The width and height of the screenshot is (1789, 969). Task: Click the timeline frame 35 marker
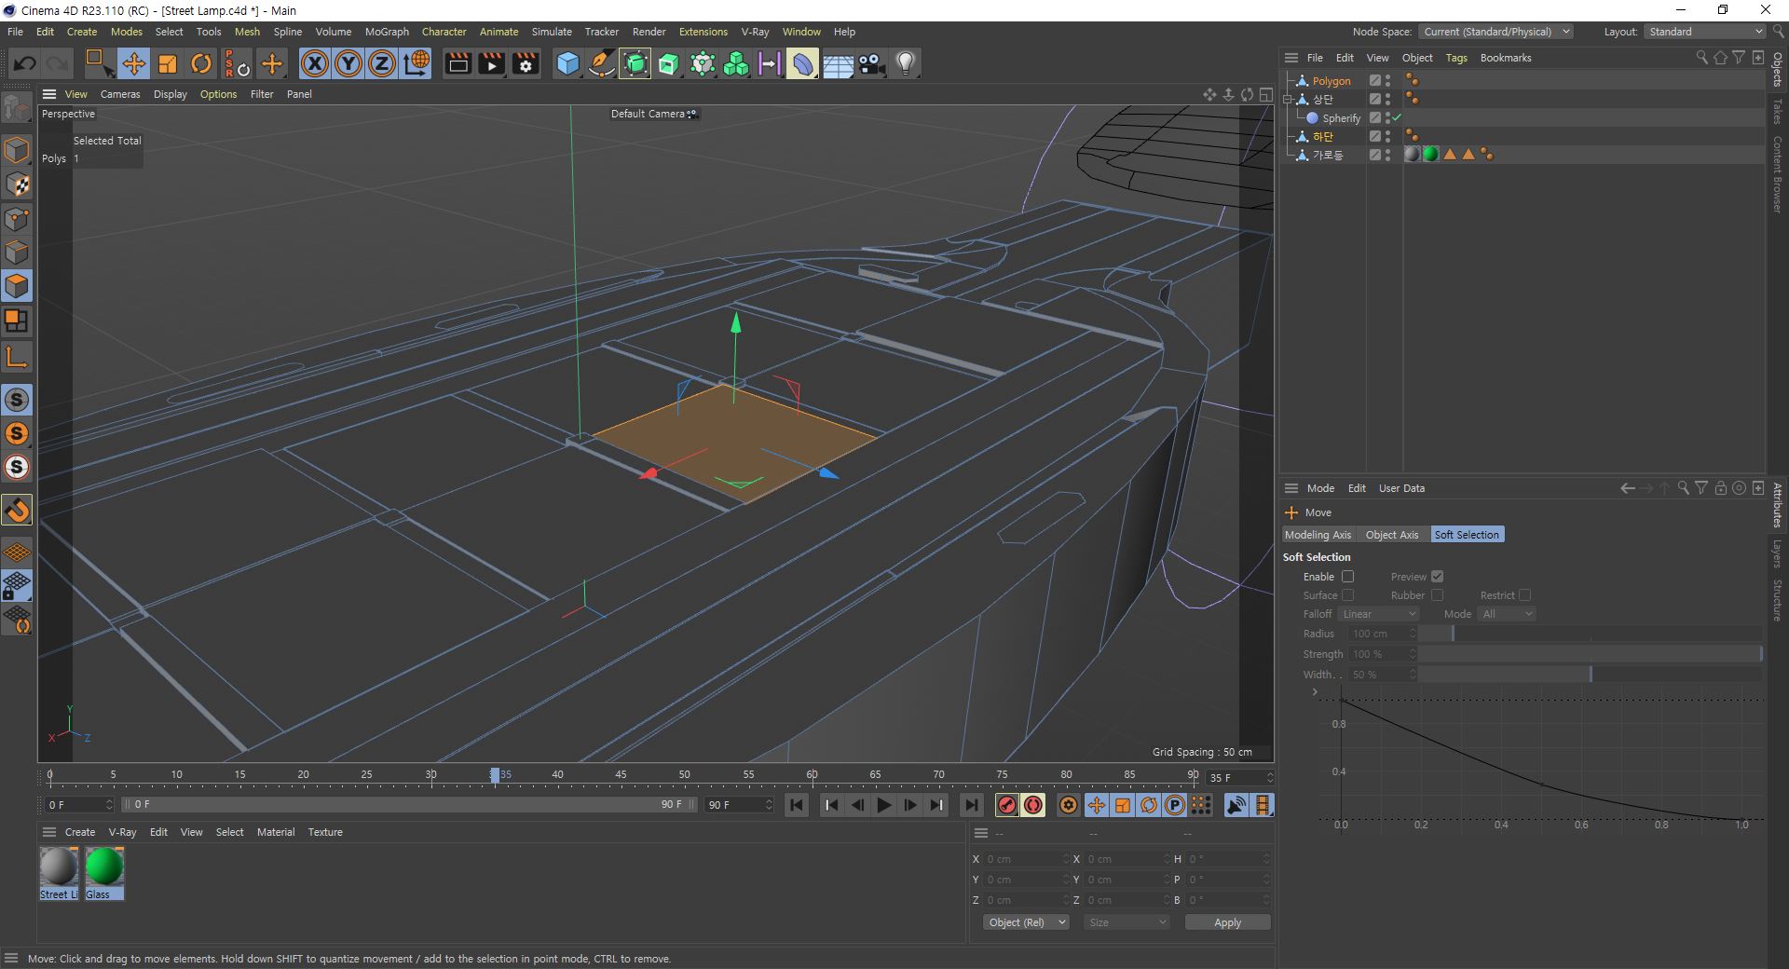coord(496,774)
